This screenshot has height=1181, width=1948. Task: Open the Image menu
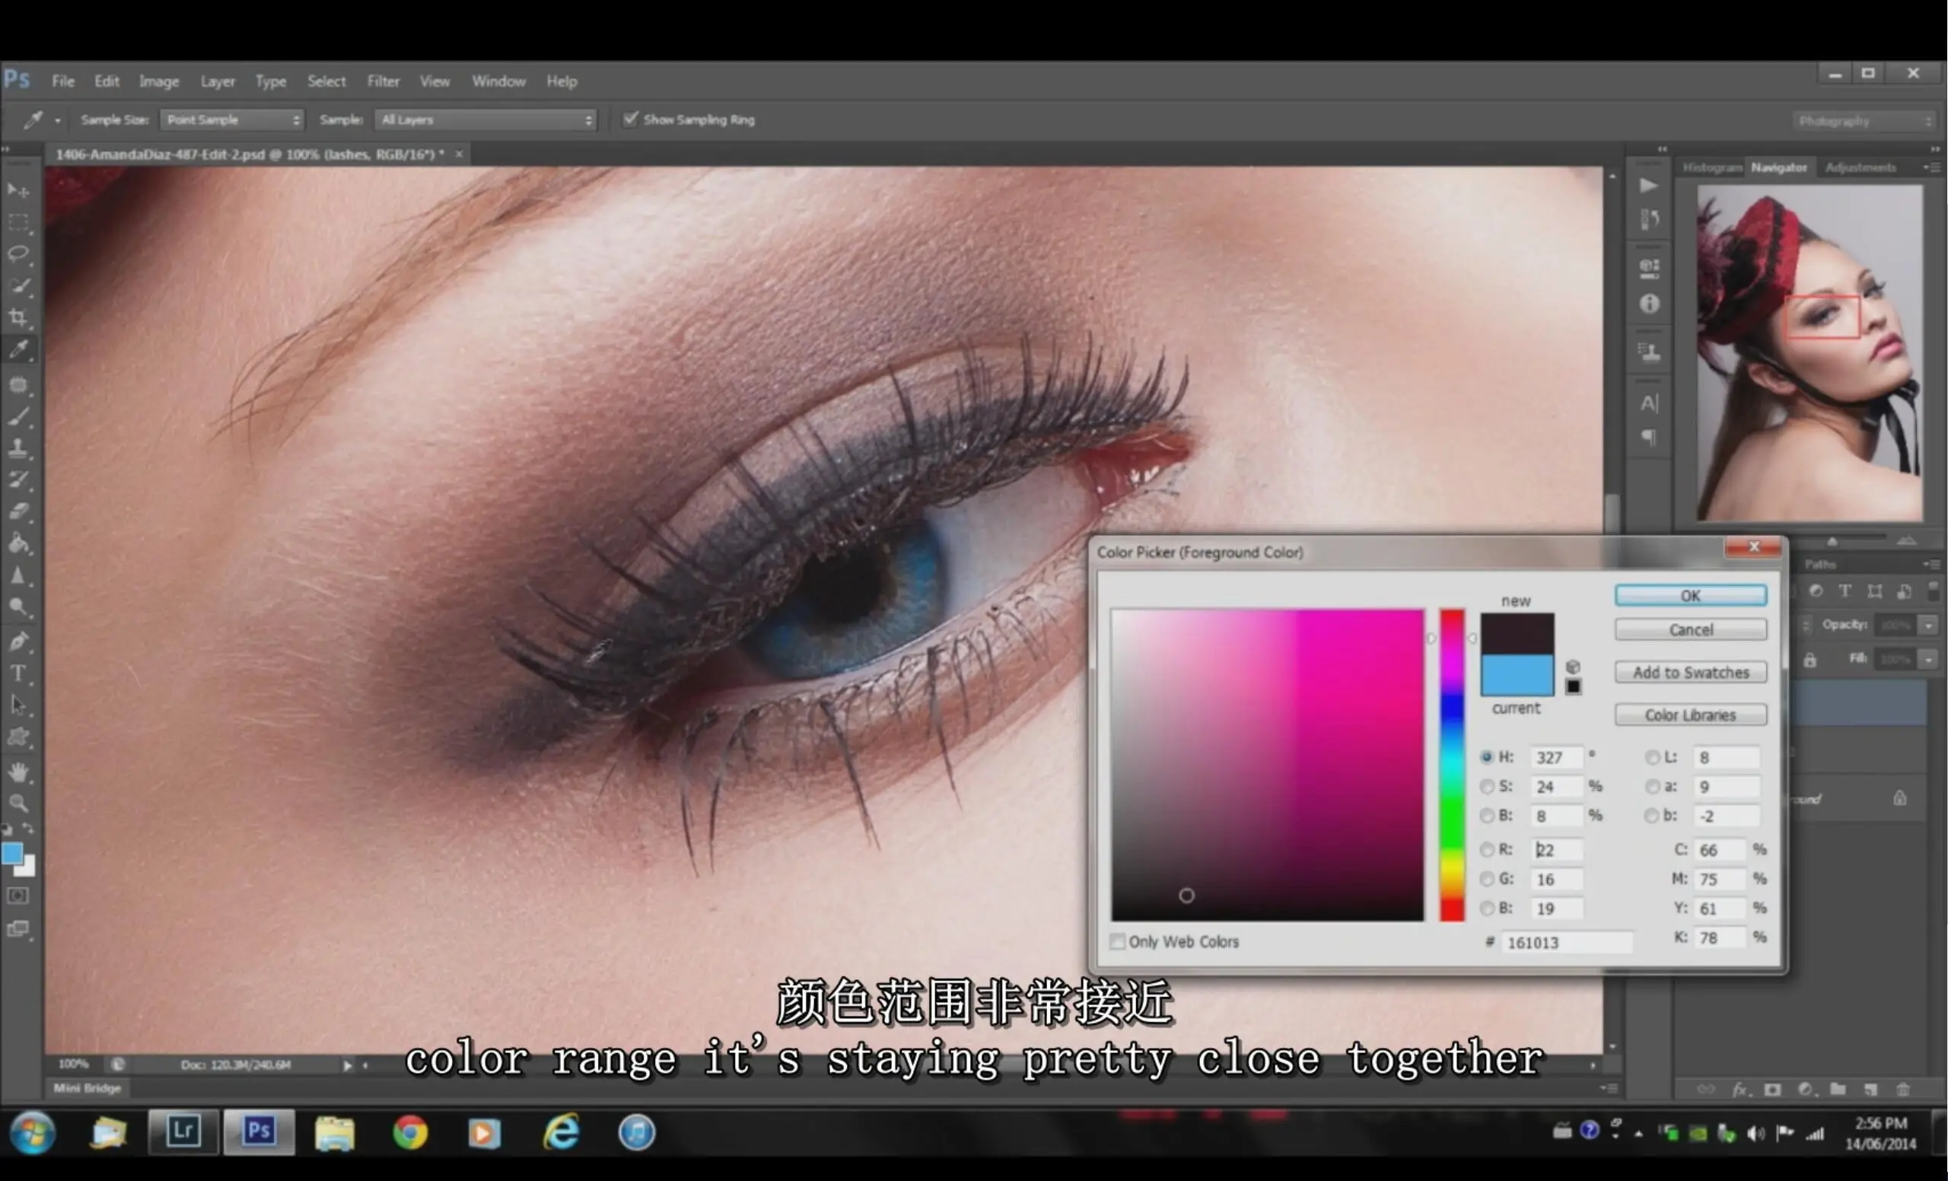[159, 81]
